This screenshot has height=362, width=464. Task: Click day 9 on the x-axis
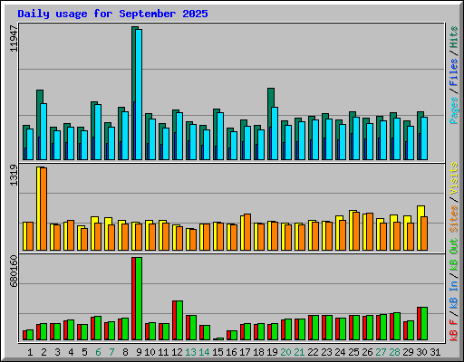point(139,352)
